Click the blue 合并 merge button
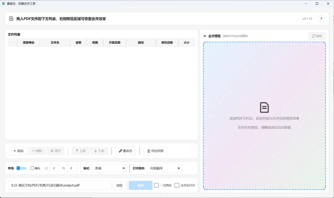334x198 pixels. click(x=141, y=185)
